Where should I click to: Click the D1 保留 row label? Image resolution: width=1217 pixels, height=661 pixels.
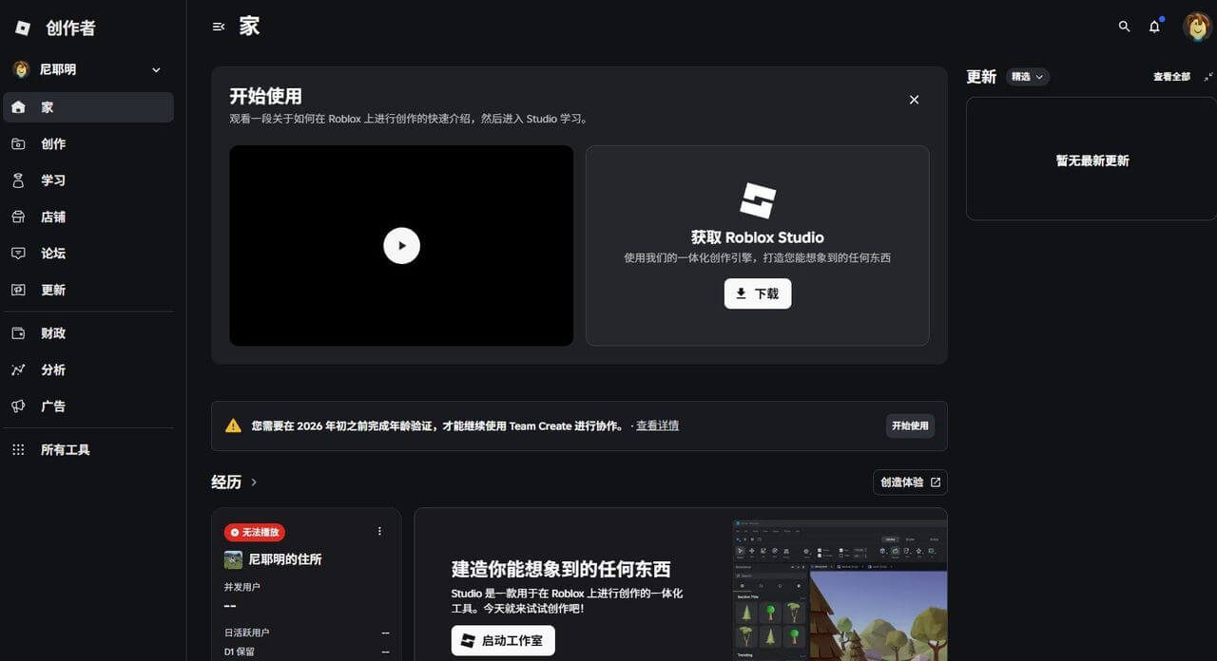tap(240, 652)
